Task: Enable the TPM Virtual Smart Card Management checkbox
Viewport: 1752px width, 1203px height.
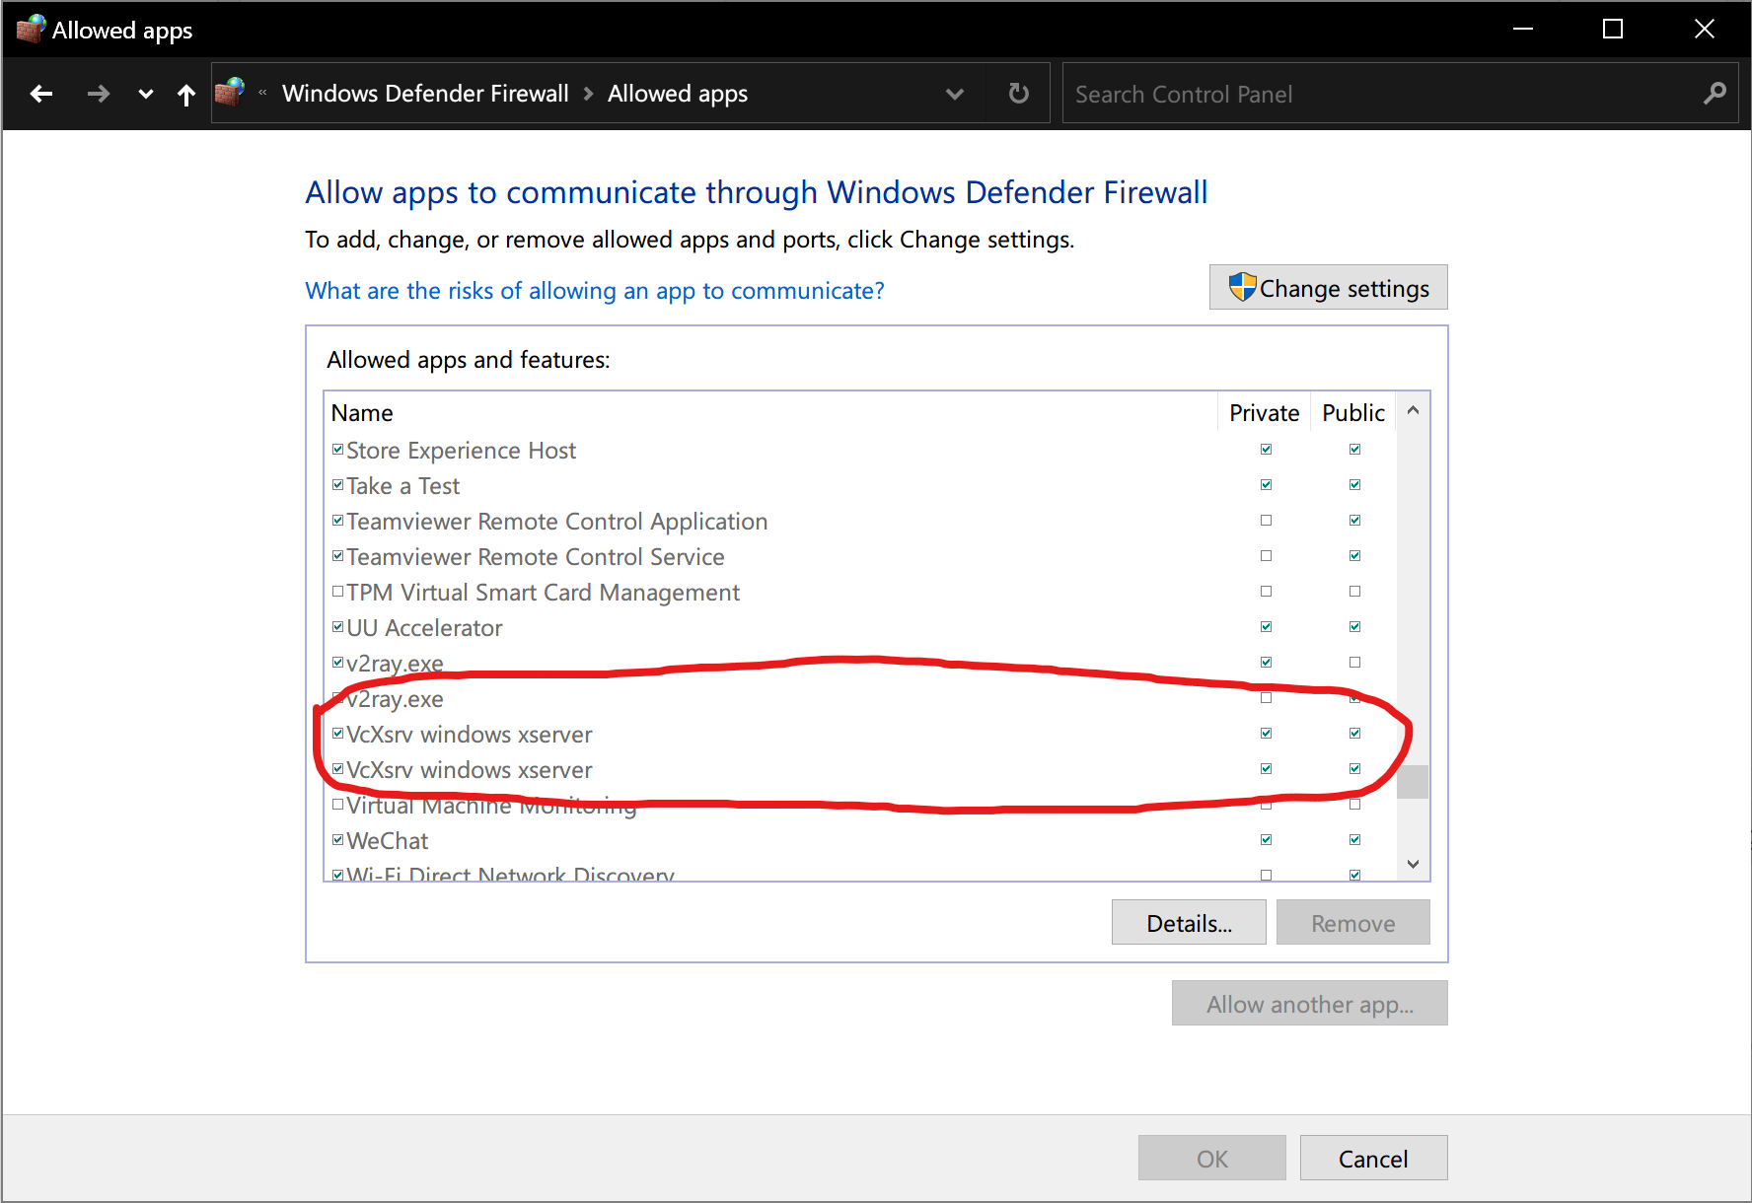Action: [338, 592]
